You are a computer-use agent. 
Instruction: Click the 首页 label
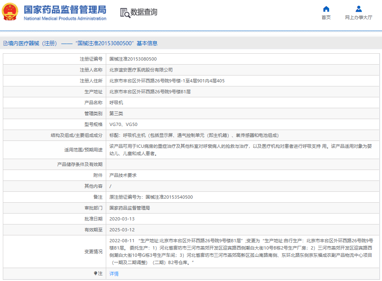[326, 17]
